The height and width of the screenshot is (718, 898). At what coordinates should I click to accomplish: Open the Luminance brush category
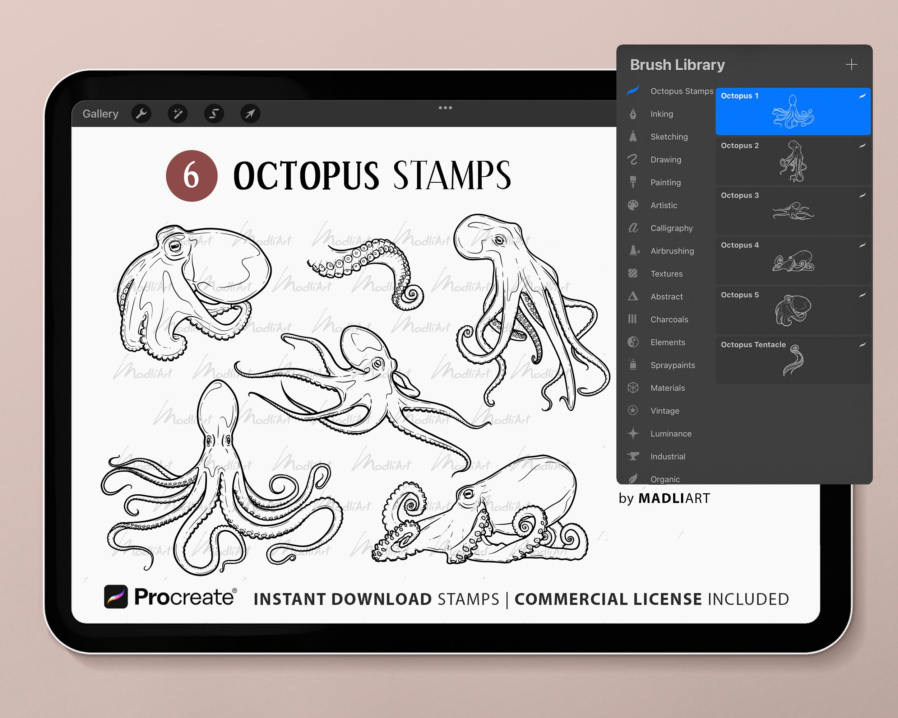[x=671, y=433]
